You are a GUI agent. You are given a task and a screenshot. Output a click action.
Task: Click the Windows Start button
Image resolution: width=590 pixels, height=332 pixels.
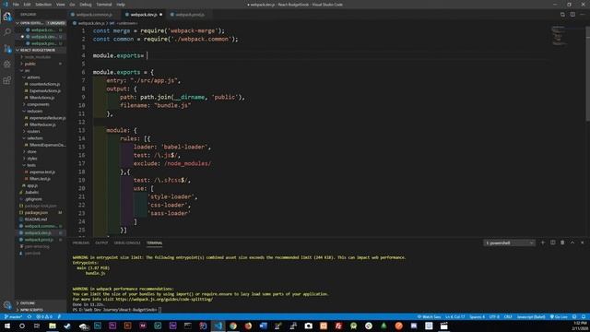tap(7, 326)
